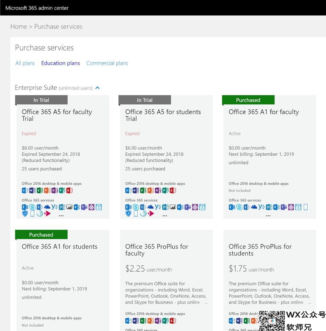Click OneNote icon in ProPlus for faculty card
The image size is (326, 331).
(158, 321)
